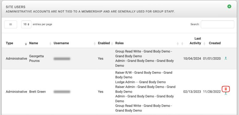Add a new site user with green plus icon
The width and height of the screenshot is (239, 115).
click(229, 7)
